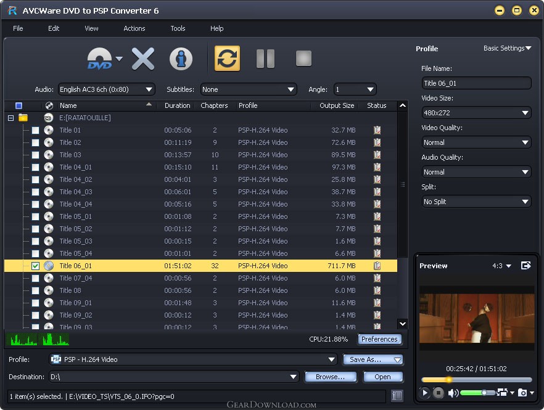Click the status clipboard icon for Title 03
Screen dimensions: 544x410
coord(377,155)
